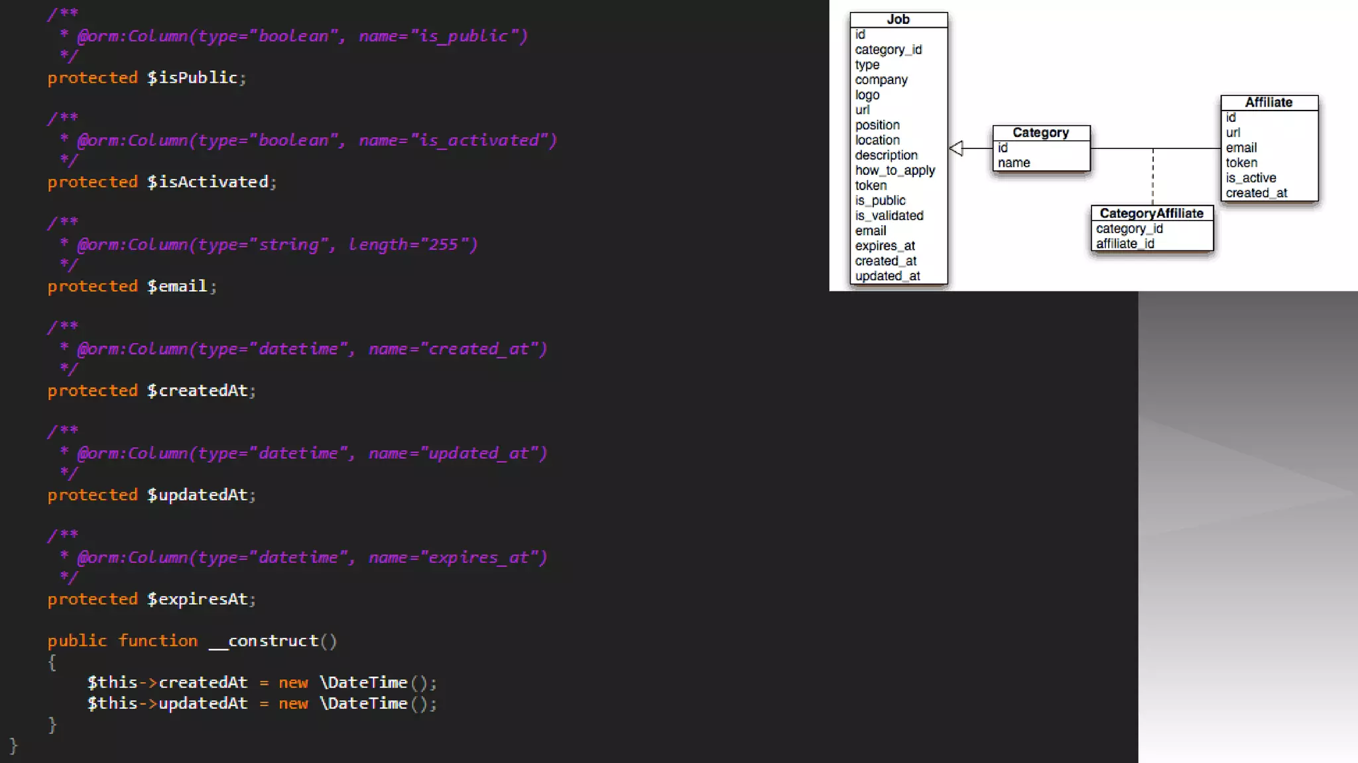Select the CategoryAffiliate table header
1358x763 pixels.
point(1151,213)
